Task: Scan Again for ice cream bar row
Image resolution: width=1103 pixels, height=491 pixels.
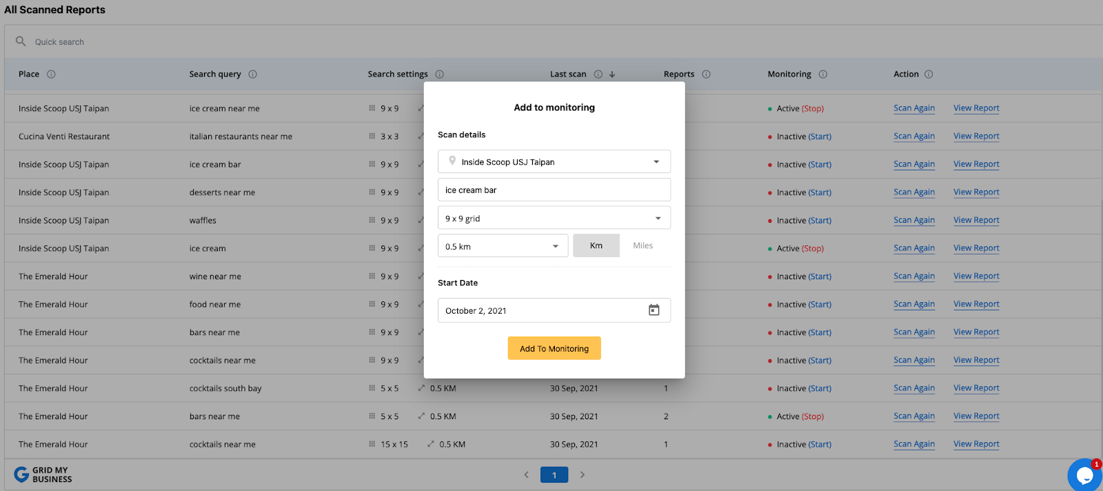Action: coord(914,164)
